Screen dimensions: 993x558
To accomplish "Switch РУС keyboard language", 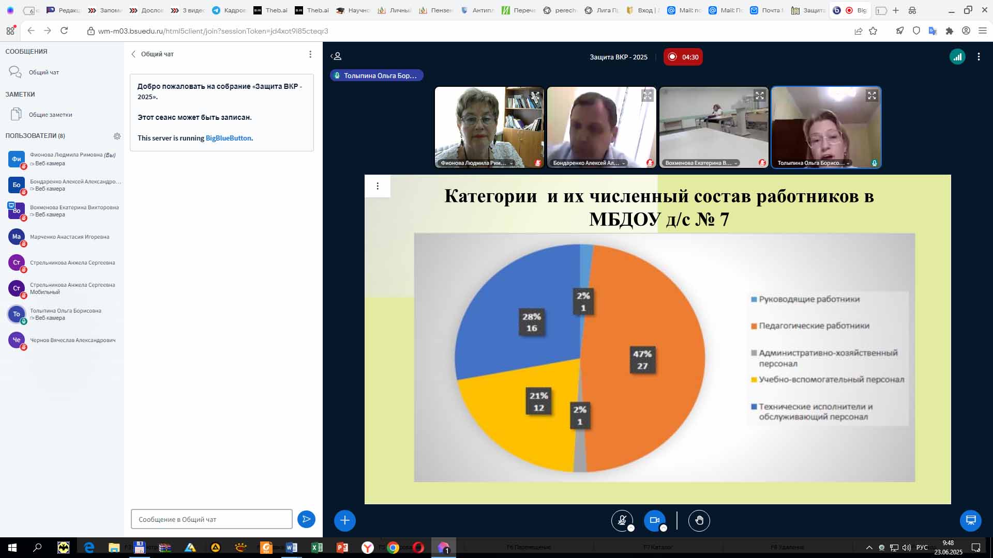I will 922,548.
